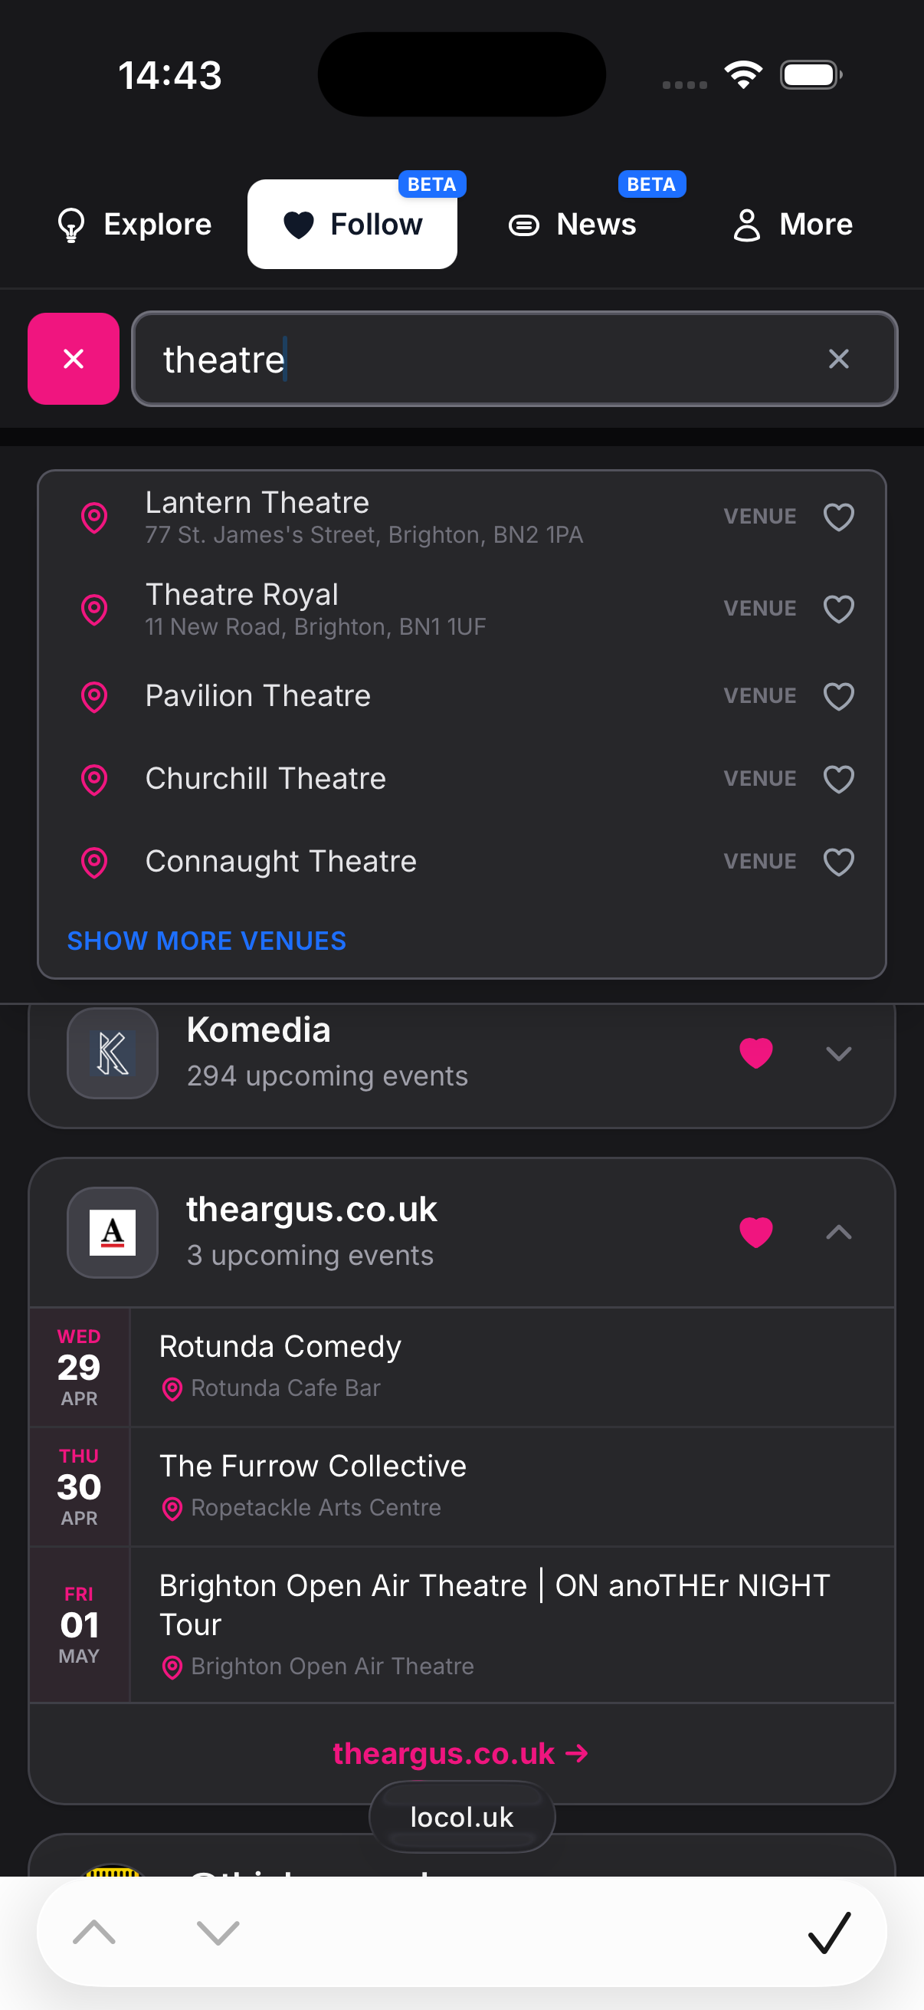Follow Theatre Royal with the heart
This screenshot has height=2010, width=924.
click(x=838, y=609)
